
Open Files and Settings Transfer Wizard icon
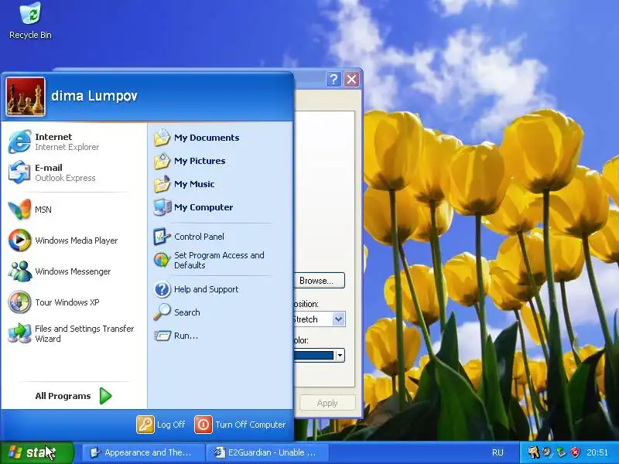(x=19, y=333)
